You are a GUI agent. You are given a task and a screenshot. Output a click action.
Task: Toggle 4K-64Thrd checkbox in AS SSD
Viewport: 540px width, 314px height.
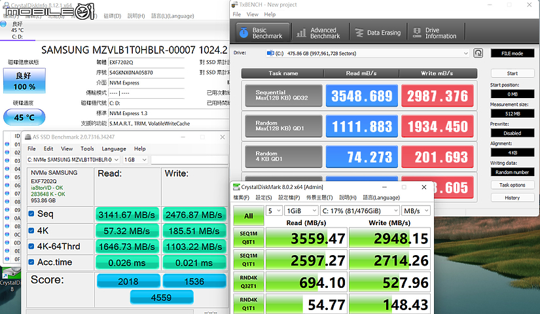[x=31, y=246]
